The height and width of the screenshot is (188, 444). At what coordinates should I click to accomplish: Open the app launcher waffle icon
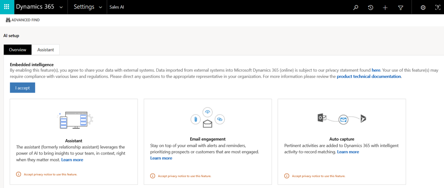click(x=7, y=7)
